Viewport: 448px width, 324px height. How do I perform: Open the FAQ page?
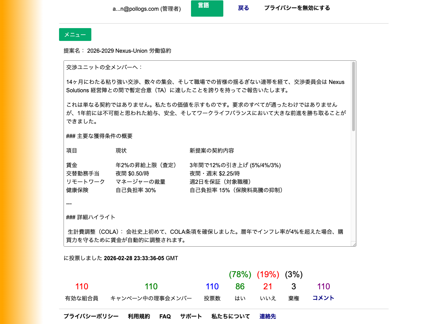point(165,316)
